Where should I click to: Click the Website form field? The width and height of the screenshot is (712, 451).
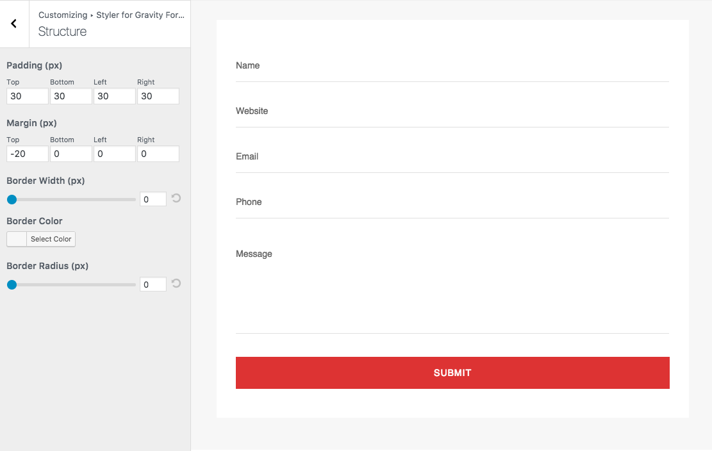pos(452,111)
